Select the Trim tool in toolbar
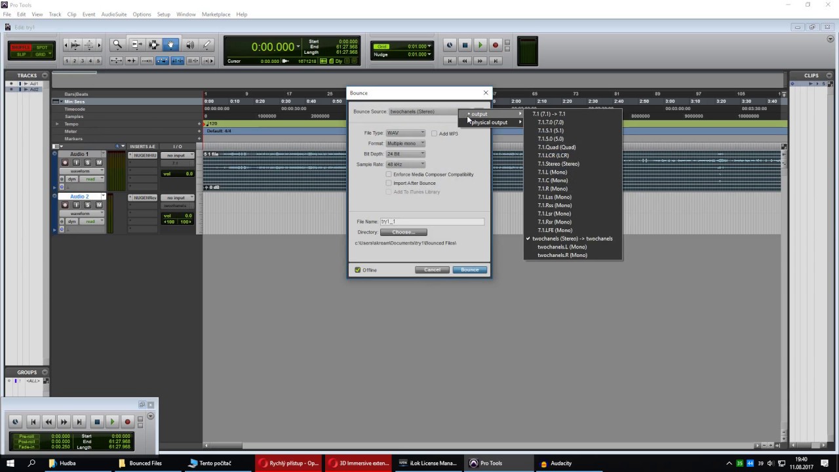 pos(137,45)
